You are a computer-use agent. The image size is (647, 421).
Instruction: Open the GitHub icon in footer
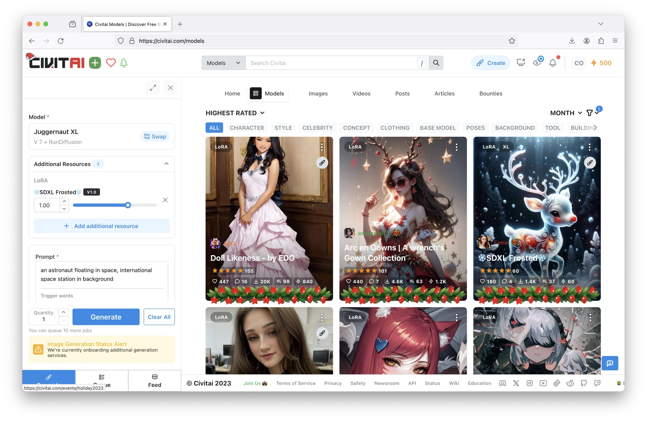584,383
